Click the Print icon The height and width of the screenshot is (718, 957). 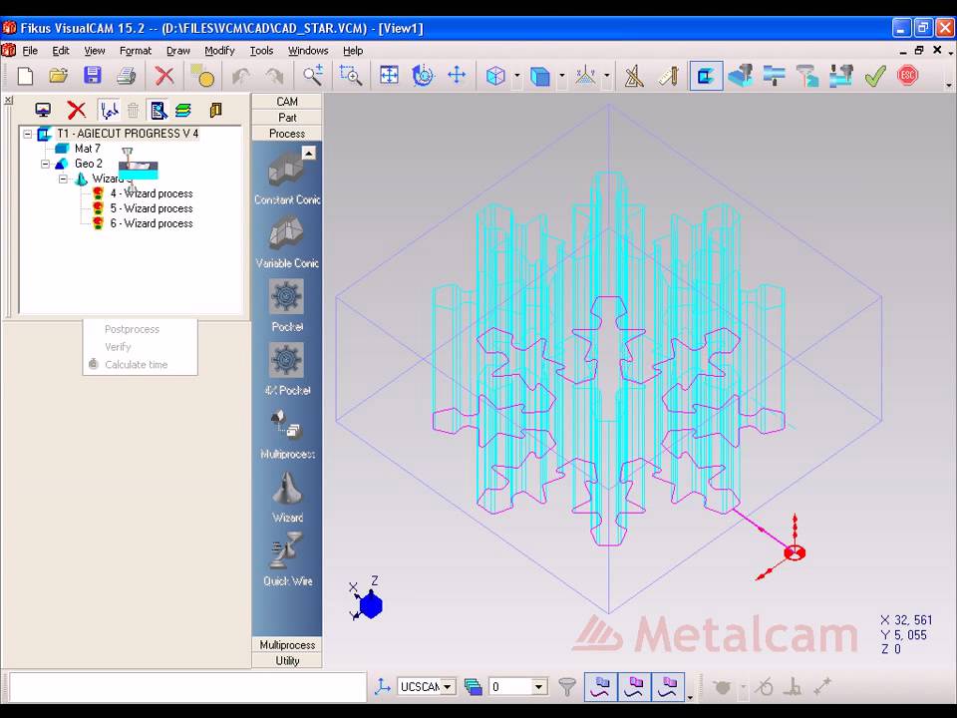[126, 76]
